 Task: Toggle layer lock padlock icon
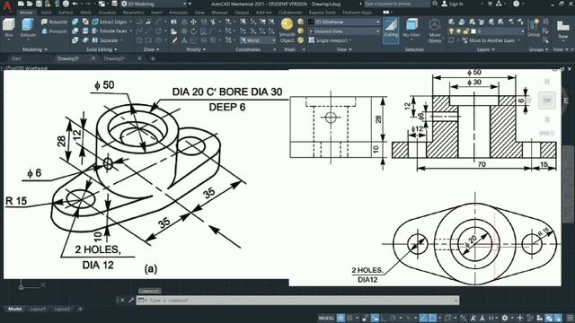(x=466, y=31)
